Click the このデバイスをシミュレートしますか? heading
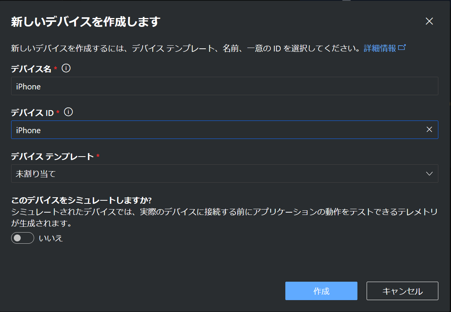 tap(81, 200)
